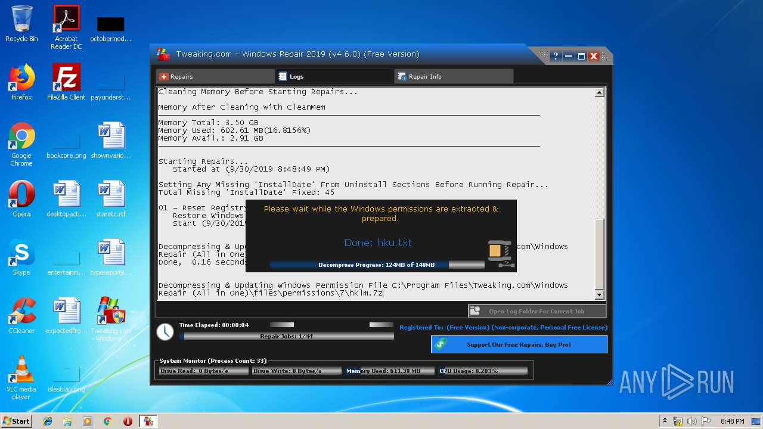Open Internet Explorer from taskbar
763x429 pixels.
tap(48, 421)
